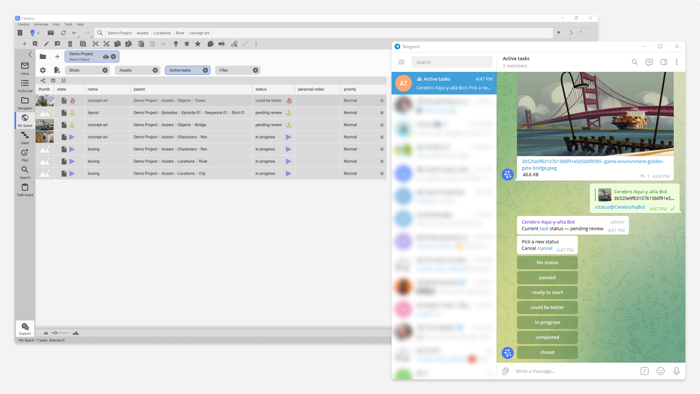
Task: Open the Tools menu
Action: (68, 24)
